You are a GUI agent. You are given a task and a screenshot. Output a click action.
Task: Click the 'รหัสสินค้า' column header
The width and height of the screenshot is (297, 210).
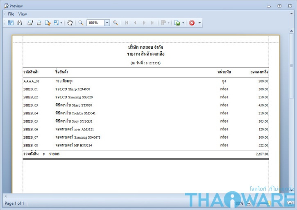(x=31, y=72)
